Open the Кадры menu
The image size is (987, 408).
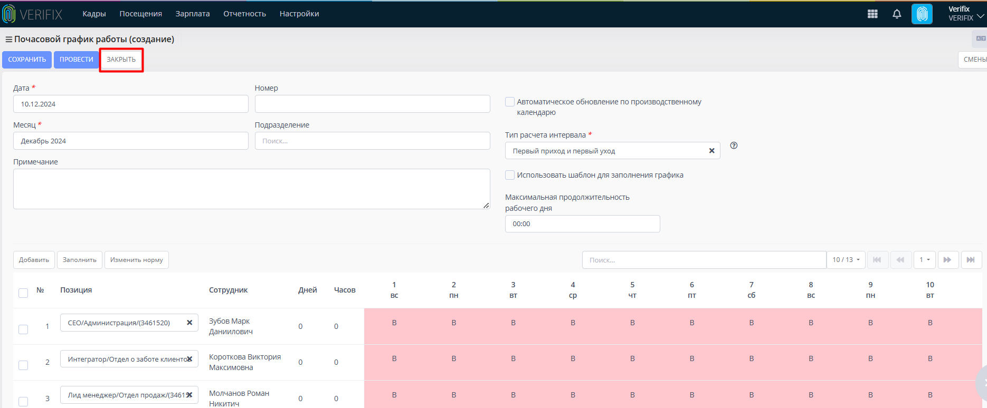click(94, 14)
